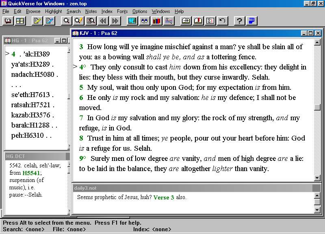Open the Highlight menu

point(54,11)
